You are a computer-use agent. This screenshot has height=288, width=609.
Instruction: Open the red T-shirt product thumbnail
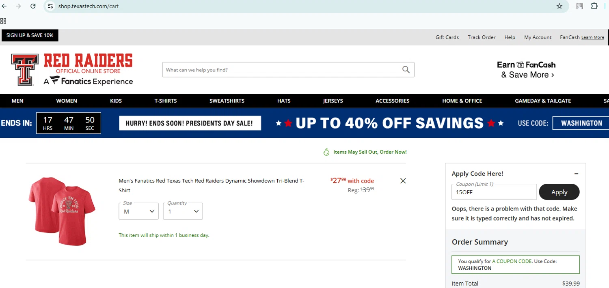(62, 211)
